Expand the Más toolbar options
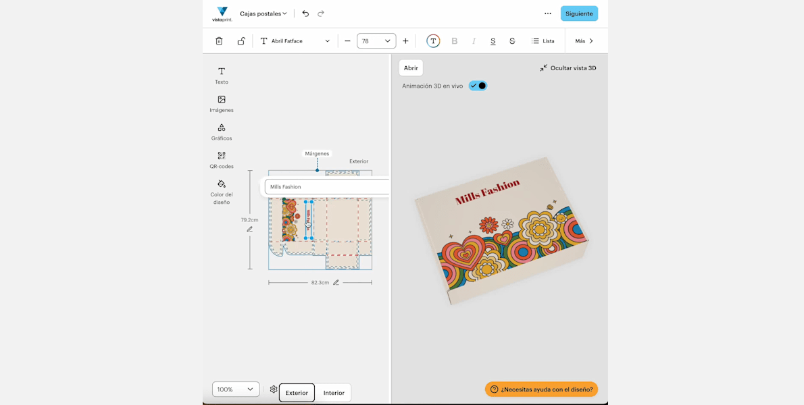 (x=584, y=41)
